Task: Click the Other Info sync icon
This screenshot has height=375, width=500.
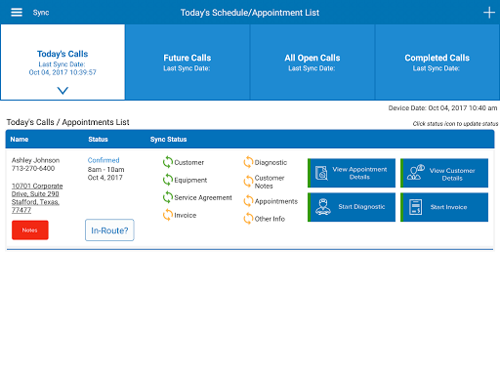Action: (248, 219)
